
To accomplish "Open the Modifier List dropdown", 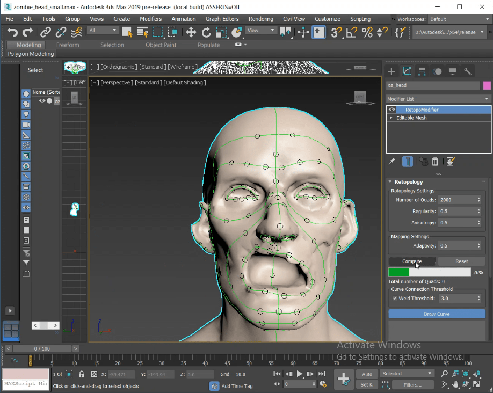I will click(438, 99).
